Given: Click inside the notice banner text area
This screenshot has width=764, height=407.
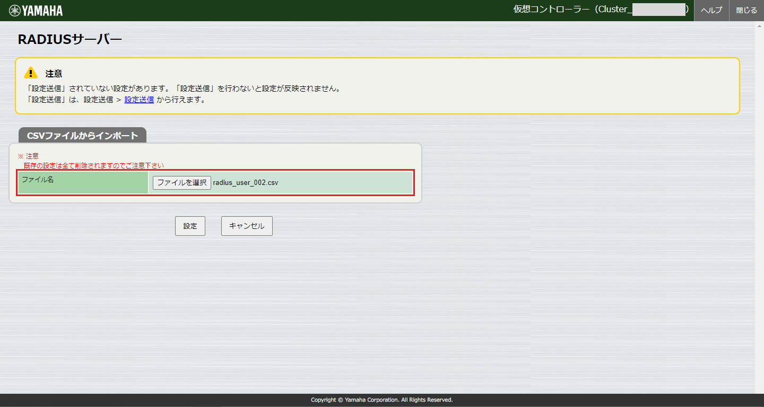Looking at the screenshot, I should click(x=212, y=88).
